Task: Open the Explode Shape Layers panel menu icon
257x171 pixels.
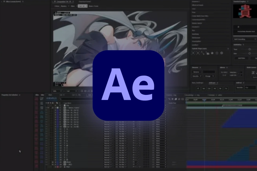Action: (228, 49)
